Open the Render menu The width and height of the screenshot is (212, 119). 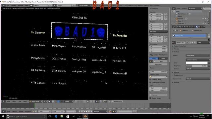click(x=14, y=5)
